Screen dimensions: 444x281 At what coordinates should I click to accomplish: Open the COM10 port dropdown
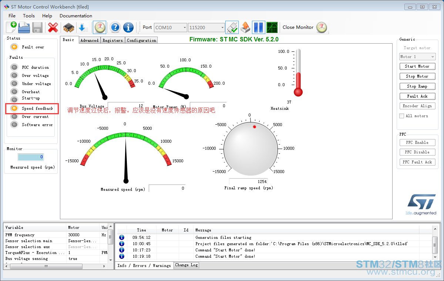click(170, 27)
